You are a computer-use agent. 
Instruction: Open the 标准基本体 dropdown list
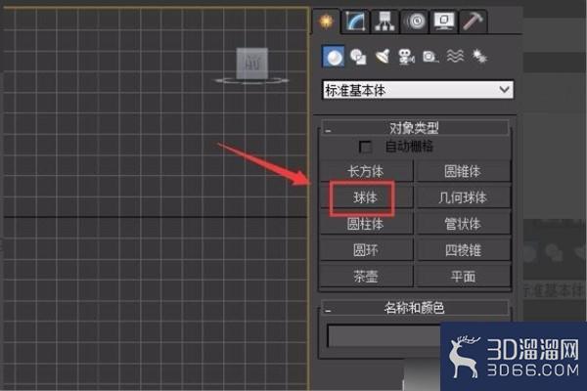pyautogui.click(x=418, y=90)
